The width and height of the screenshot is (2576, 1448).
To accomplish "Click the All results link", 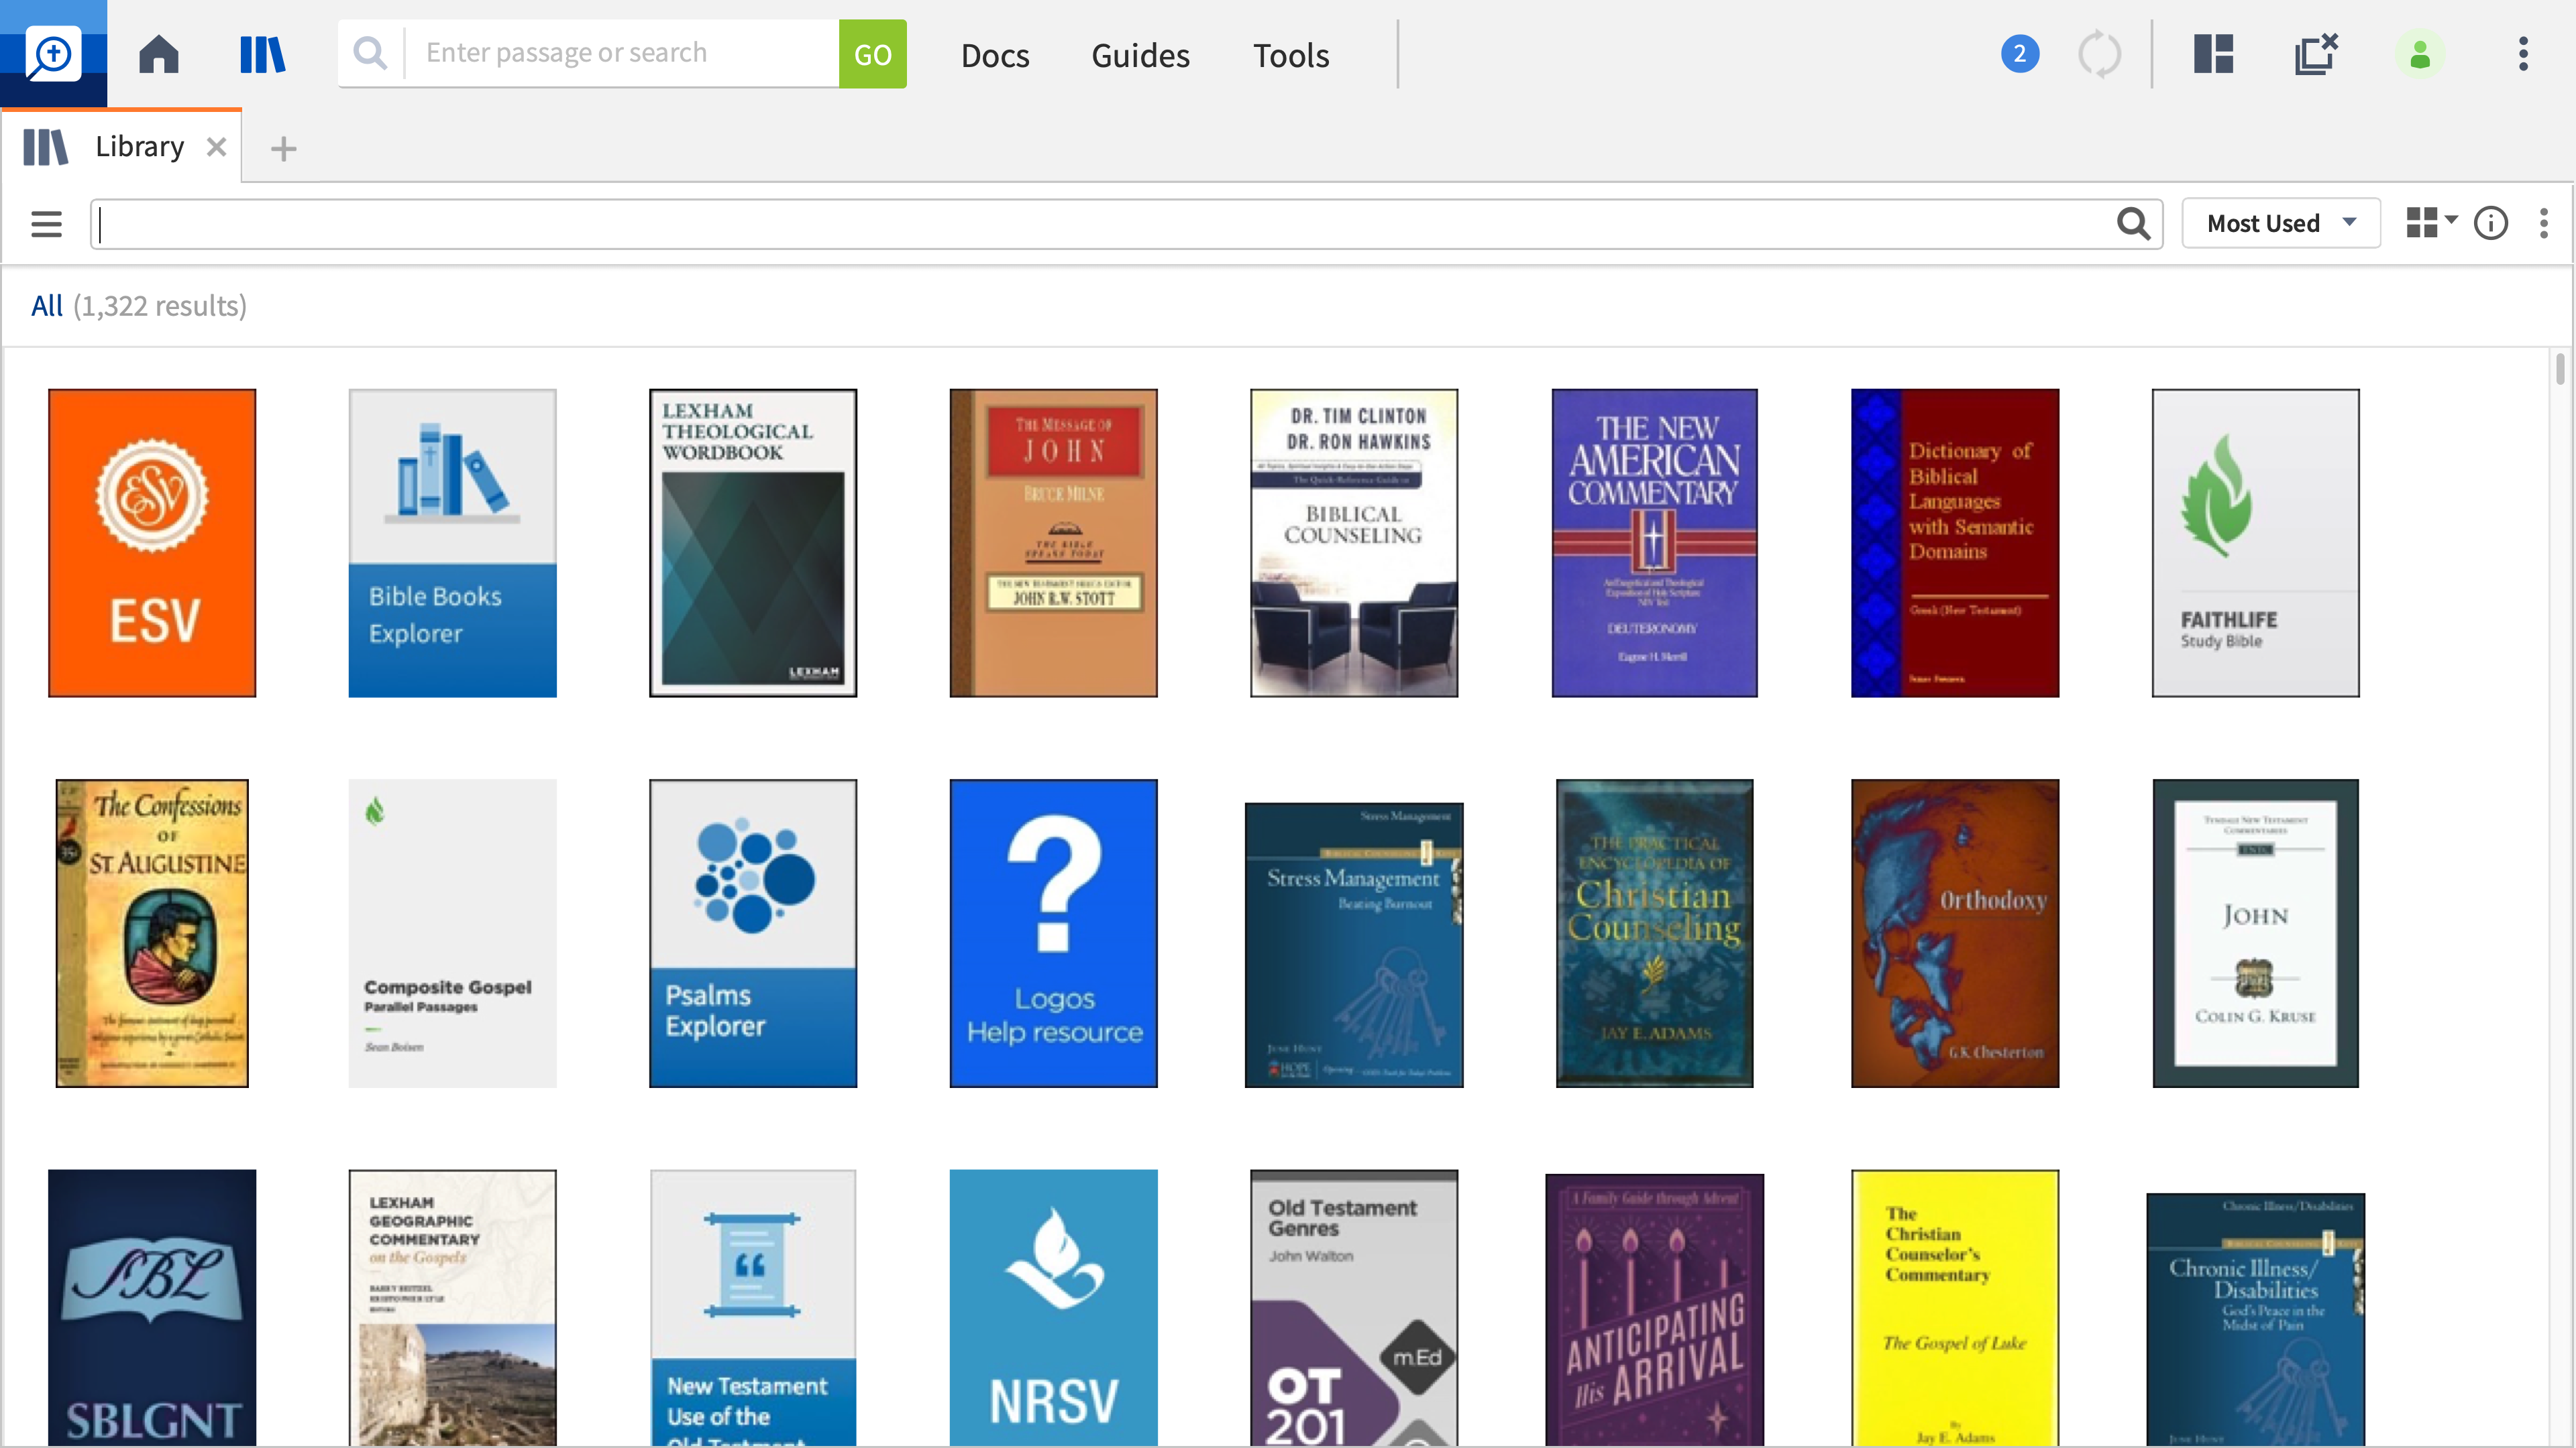I will [46, 305].
